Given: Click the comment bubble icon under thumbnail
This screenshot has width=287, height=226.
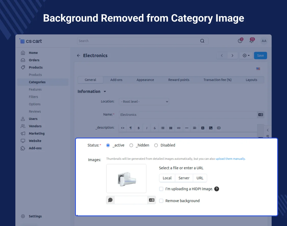Looking at the screenshot, I should click(x=110, y=200).
